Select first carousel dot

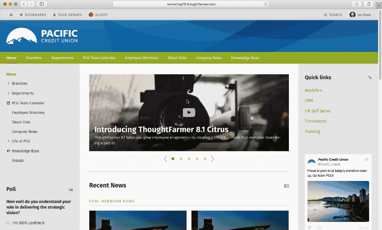click(x=173, y=159)
